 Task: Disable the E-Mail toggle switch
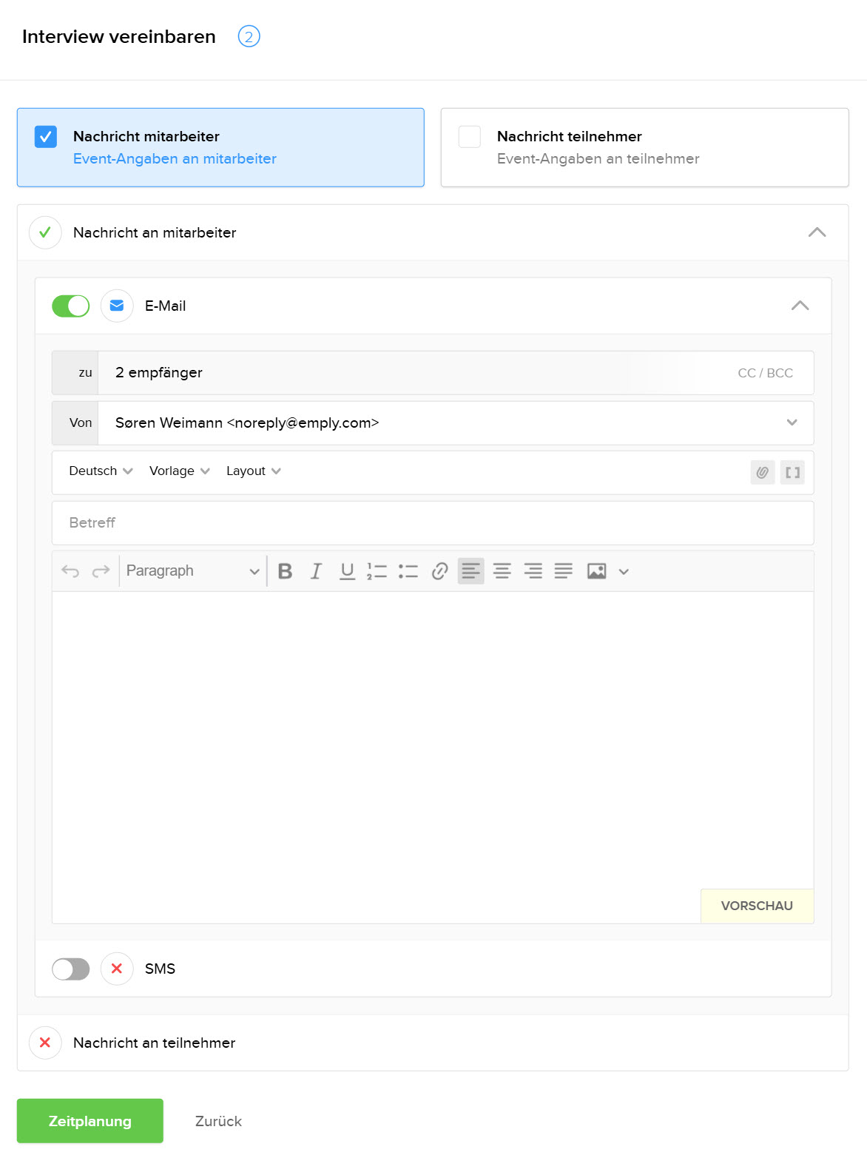pos(71,306)
